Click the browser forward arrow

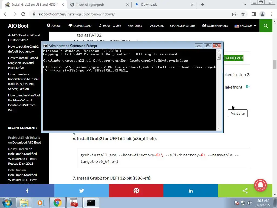click(15, 14)
